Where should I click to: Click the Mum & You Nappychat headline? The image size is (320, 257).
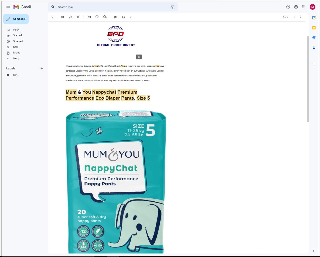tap(108, 95)
